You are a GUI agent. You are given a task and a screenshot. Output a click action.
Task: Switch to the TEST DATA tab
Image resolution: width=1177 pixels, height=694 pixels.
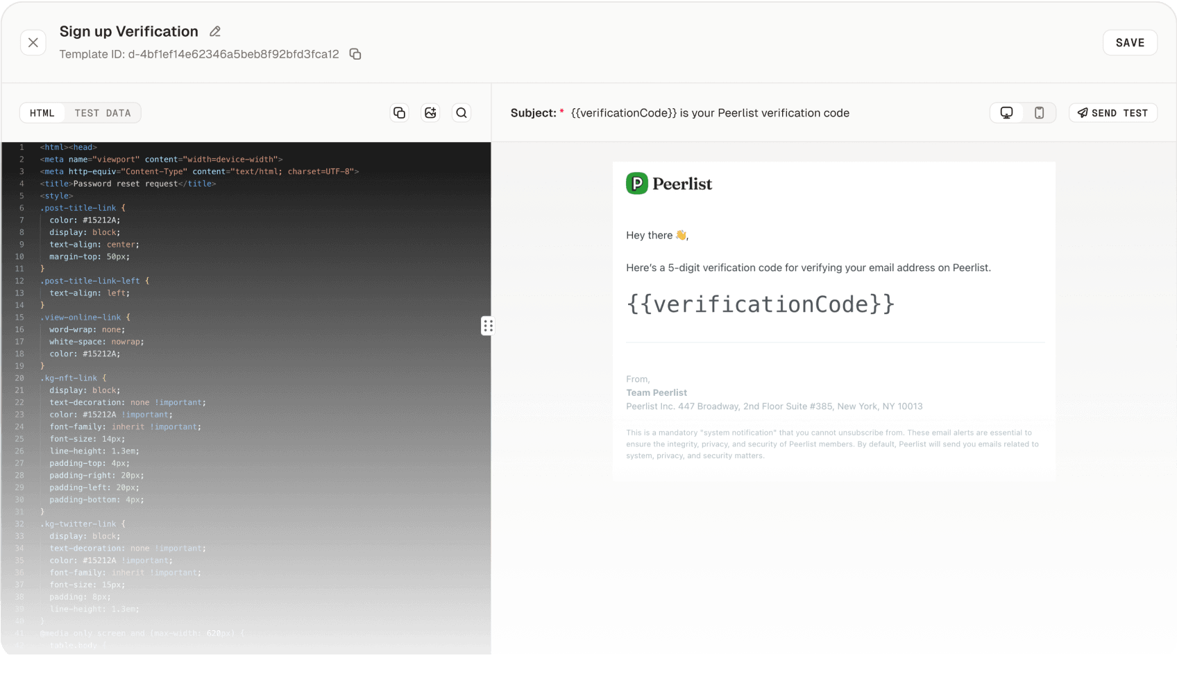[103, 112]
